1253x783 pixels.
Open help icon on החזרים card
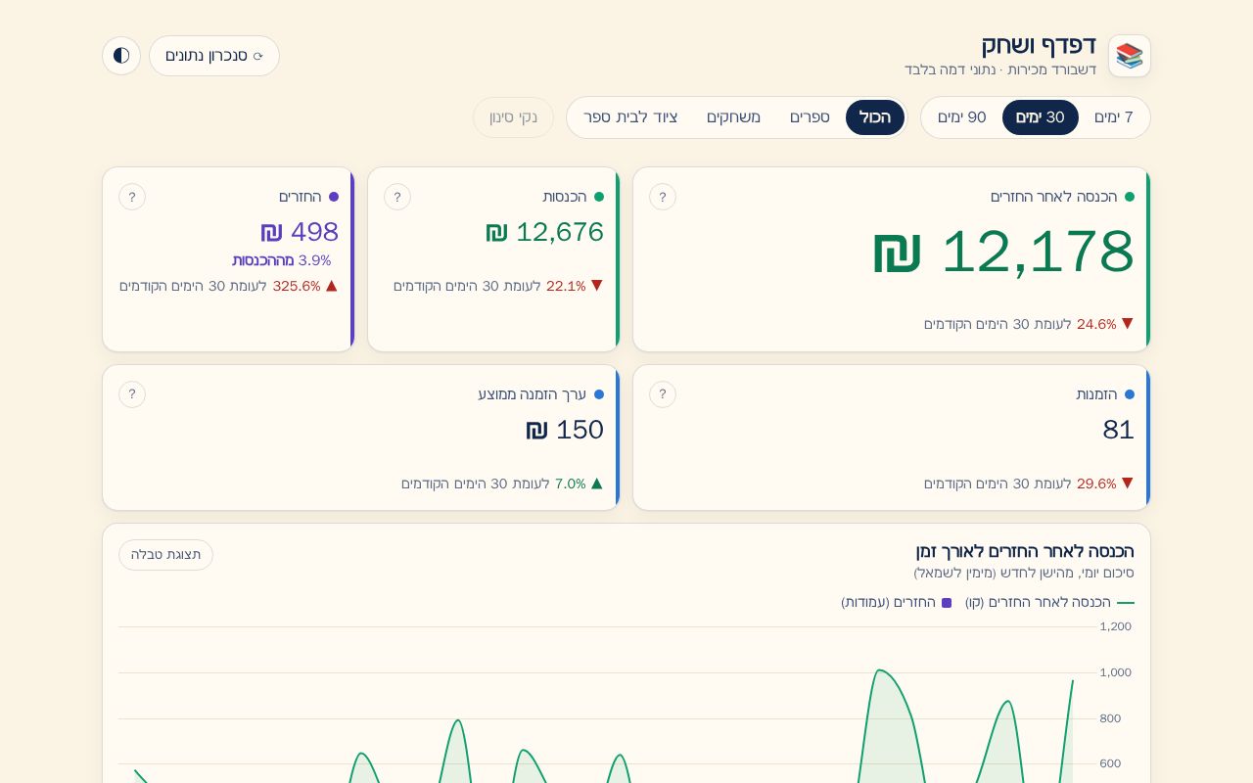[x=132, y=197]
